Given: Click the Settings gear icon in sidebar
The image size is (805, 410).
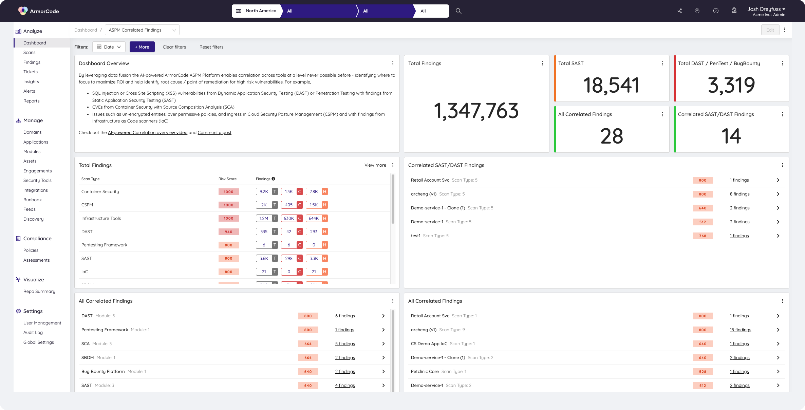Looking at the screenshot, I should (x=18, y=311).
